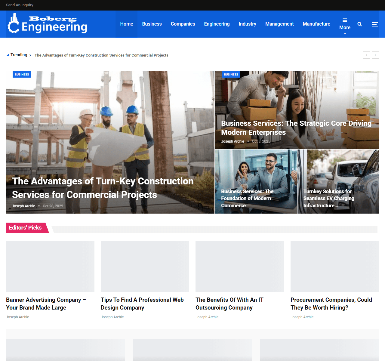This screenshot has width=385, height=361.
Task: Click BUSINESS badge on construction article
Action: (22, 75)
